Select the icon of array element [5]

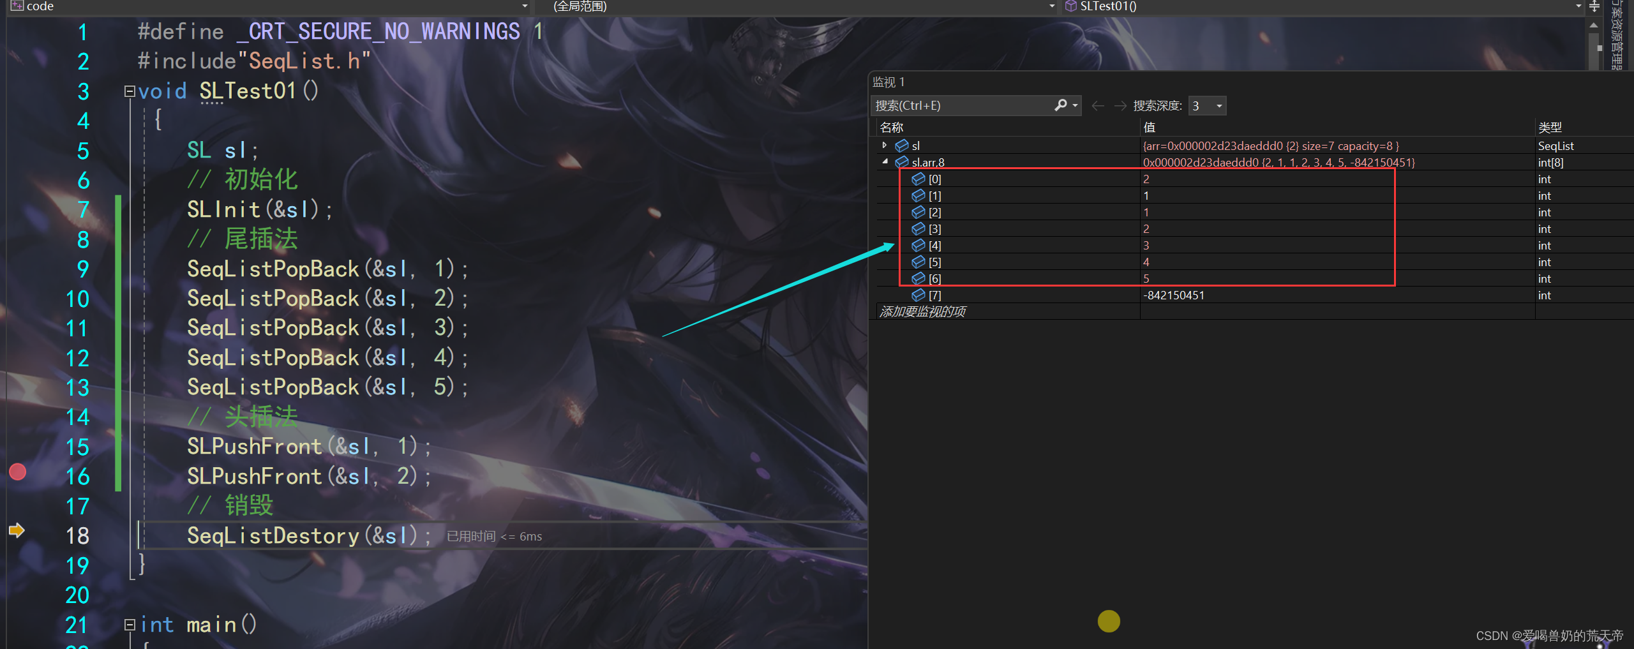[918, 262]
